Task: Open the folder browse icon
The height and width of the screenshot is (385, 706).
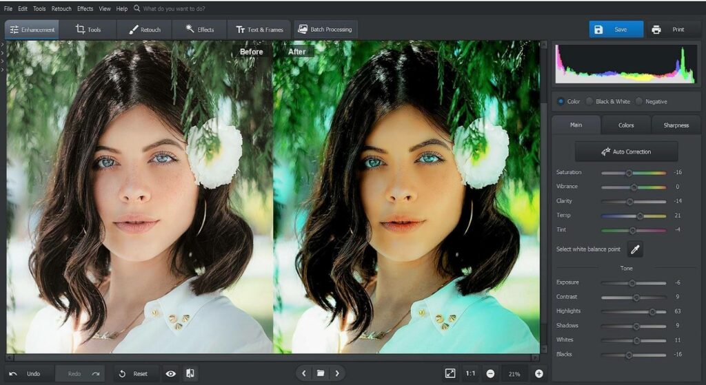Action: (x=321, y=373)
